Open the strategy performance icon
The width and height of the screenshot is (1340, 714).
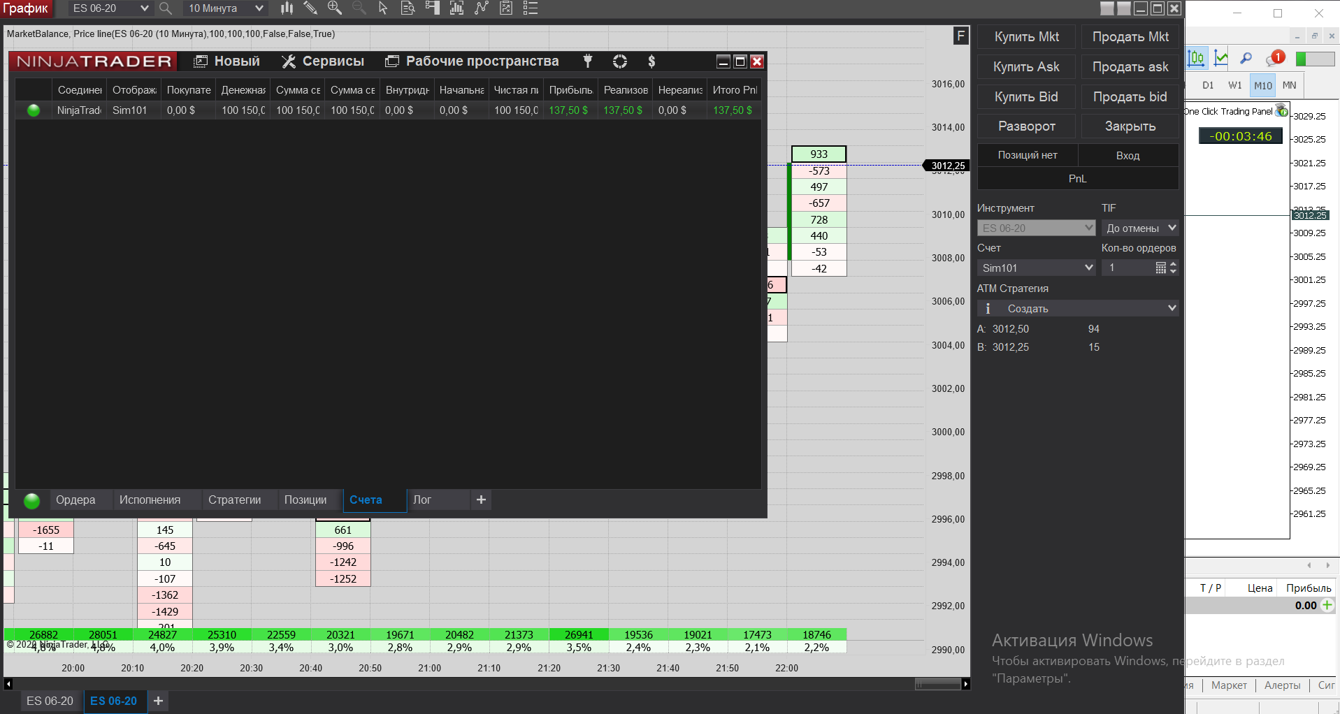[506, 8]
